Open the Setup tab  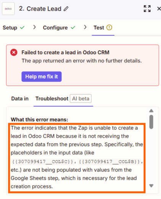click(13, 28)
